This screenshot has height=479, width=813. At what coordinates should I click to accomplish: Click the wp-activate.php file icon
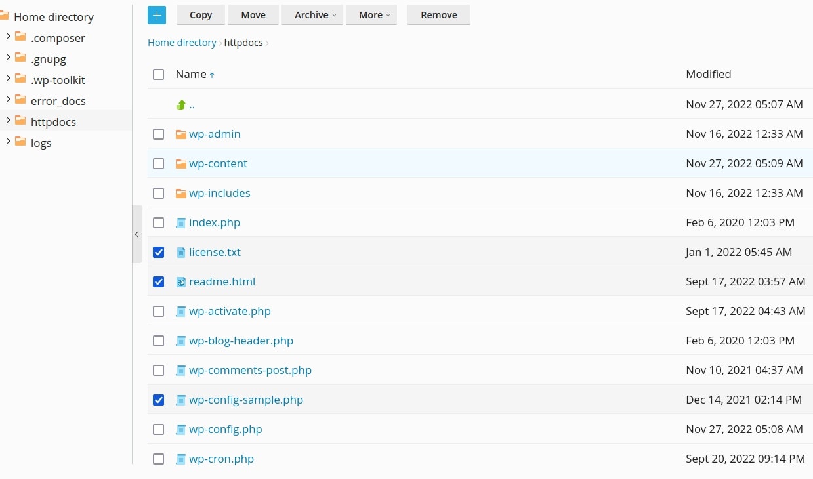click(181, 311)
